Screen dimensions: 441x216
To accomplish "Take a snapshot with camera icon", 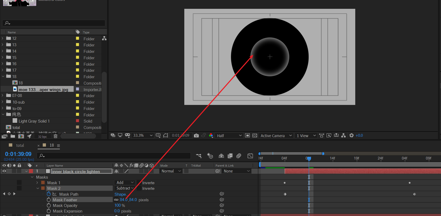I will tap(196, 135).
